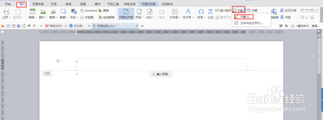Expand the 图库 dropdown arrow
The height and width of the screenshot is (120, 323).
click(x=57, y=17)
